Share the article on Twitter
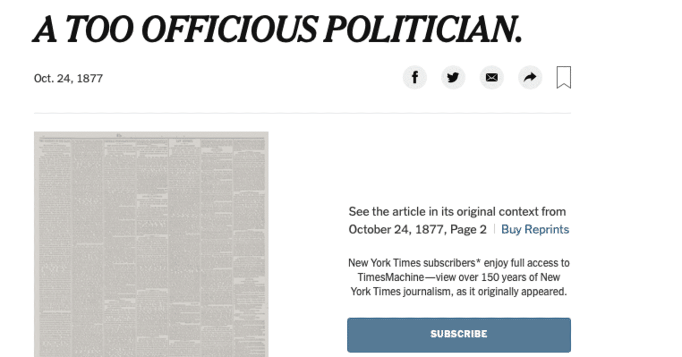682x357 pixels. pos(453,77)
